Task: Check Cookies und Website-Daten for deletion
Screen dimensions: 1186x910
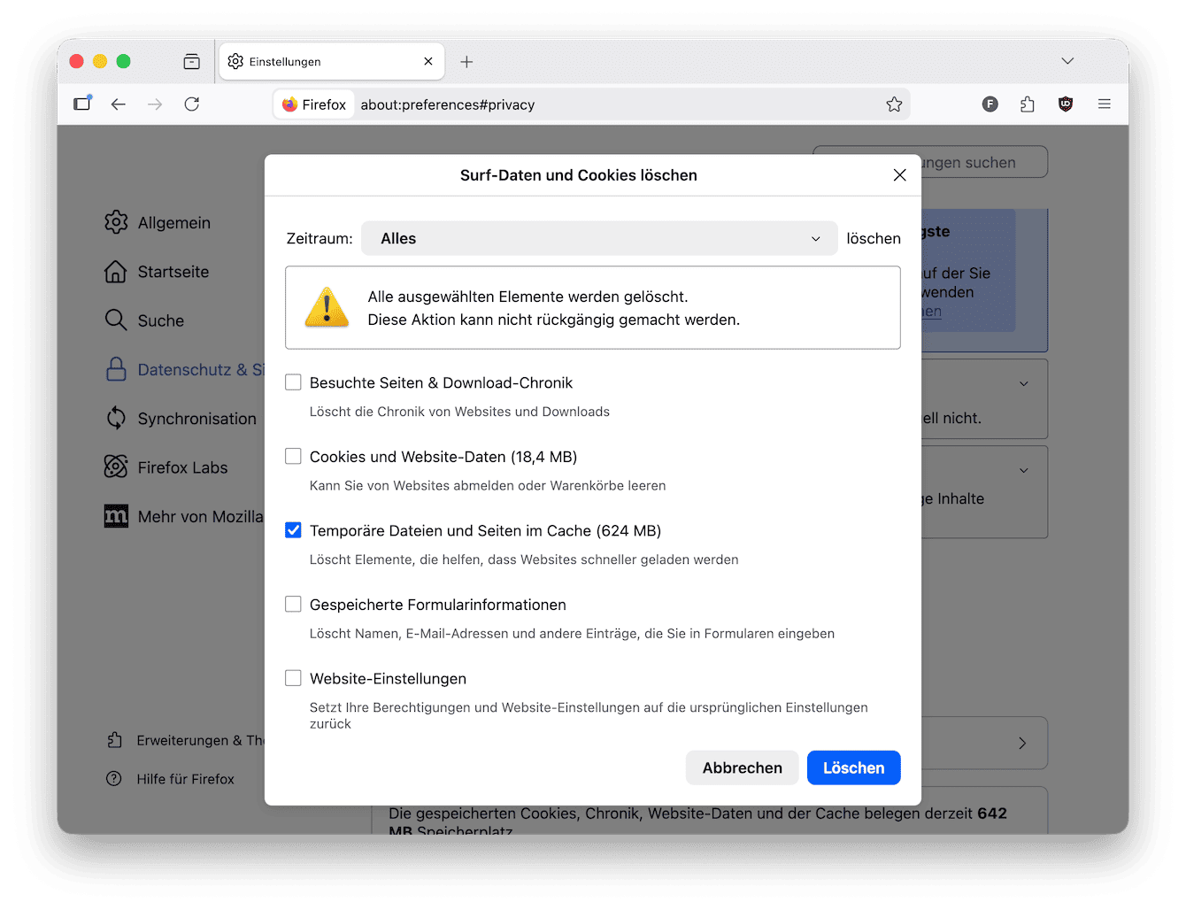Action: 293,456
